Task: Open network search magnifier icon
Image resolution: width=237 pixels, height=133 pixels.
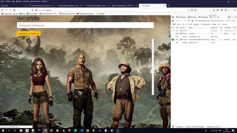Action: tap(188, 21)
